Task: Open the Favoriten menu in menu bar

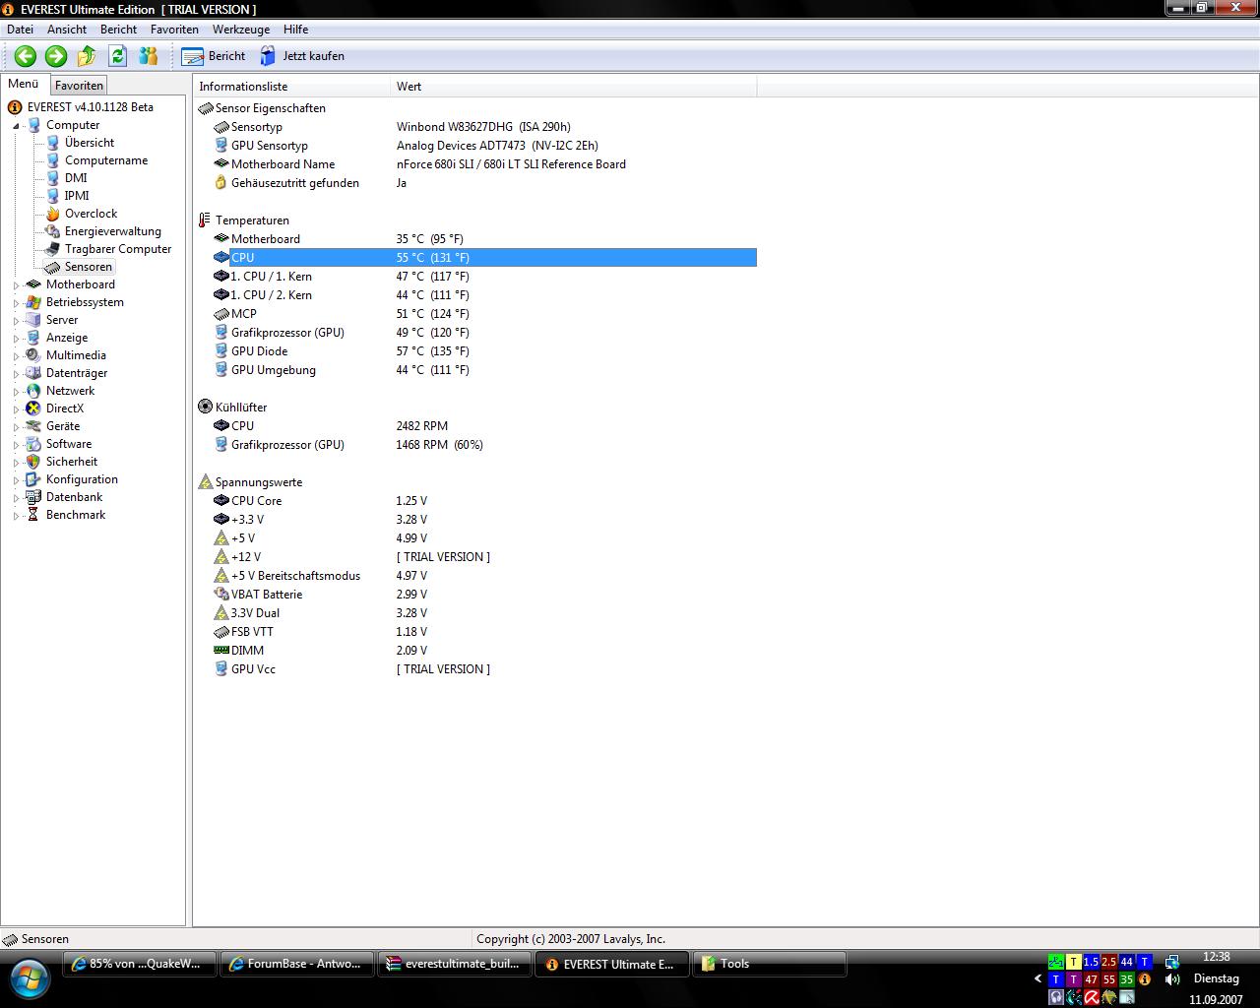Action: coord(174,30)
